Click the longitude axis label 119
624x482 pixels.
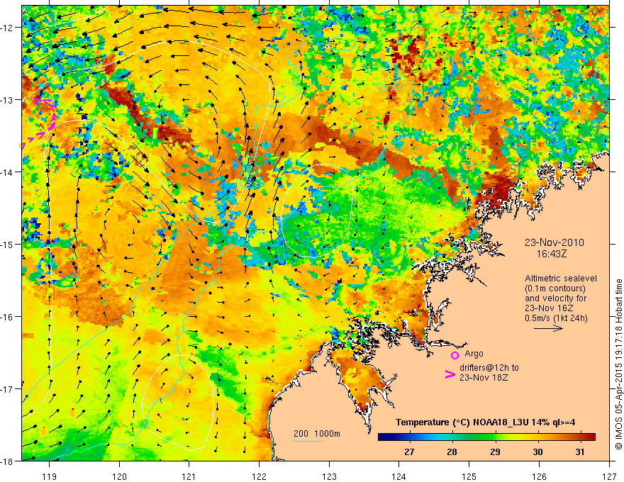[50, 476]
